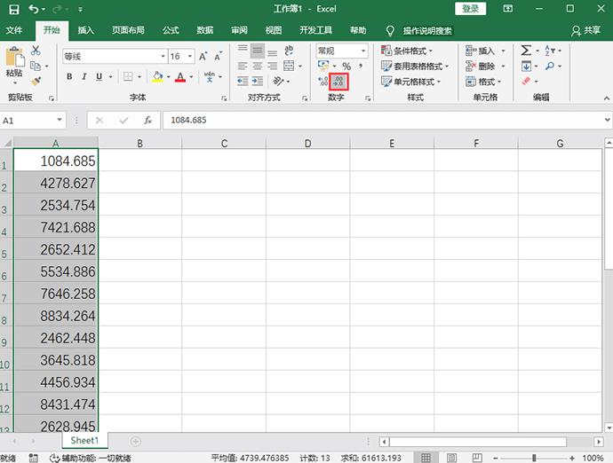Toggle middle vertical alignment
This screenshot has width=613, height=463.
click(x=258, y=51)
